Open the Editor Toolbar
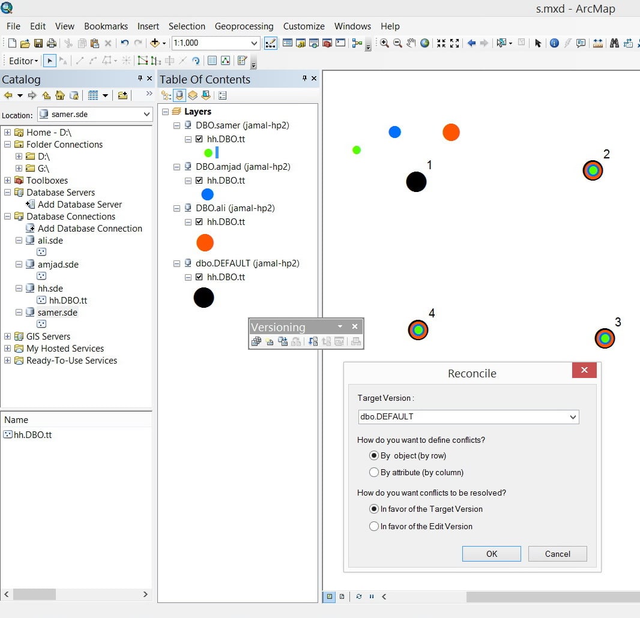Image resolution: width=640 pixels, height=618 pixels. point(271,43)
